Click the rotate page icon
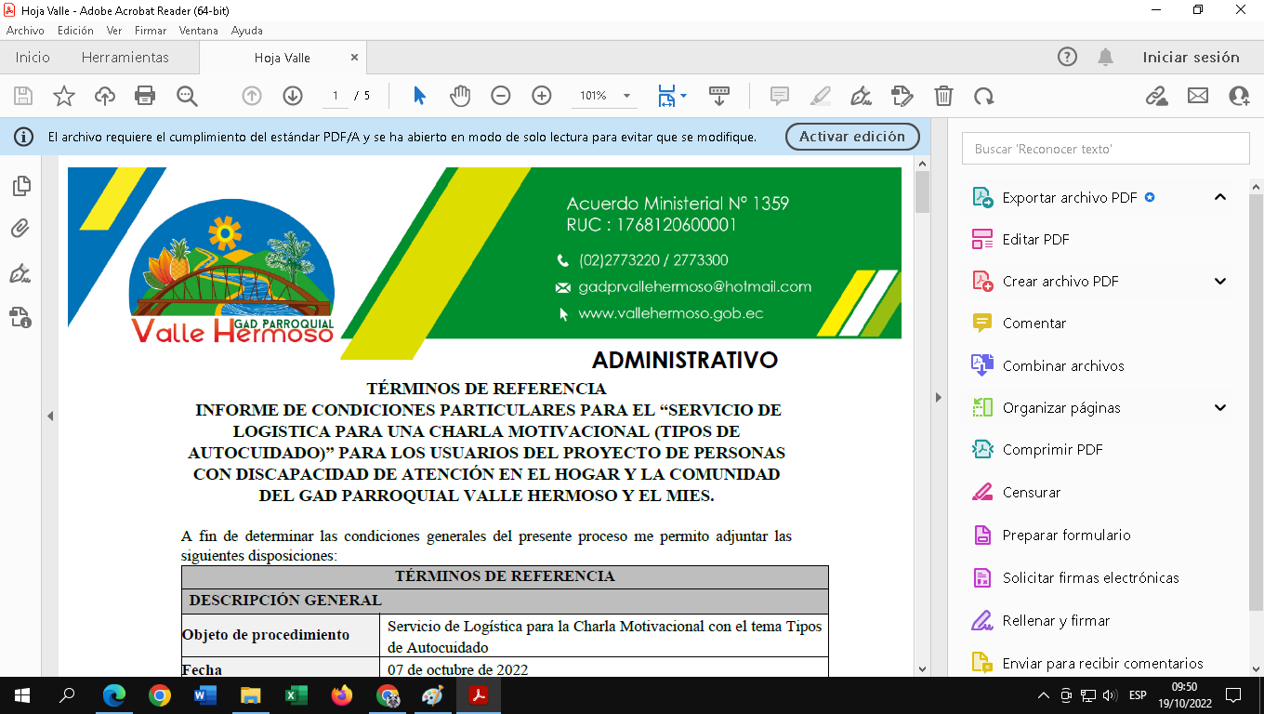This screenshot has width=1264, height=714. coord(984,96)
